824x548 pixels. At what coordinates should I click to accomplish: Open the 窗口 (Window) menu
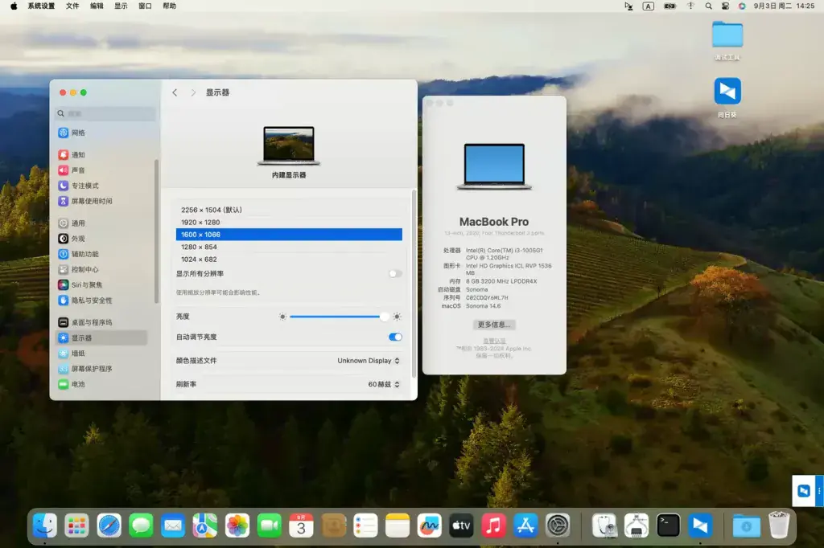tap(145, 6)
